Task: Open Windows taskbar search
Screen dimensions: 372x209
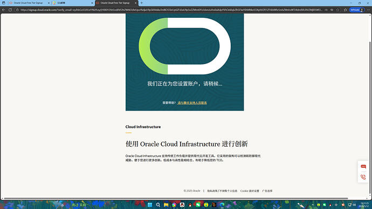Action: pos(158,205)
